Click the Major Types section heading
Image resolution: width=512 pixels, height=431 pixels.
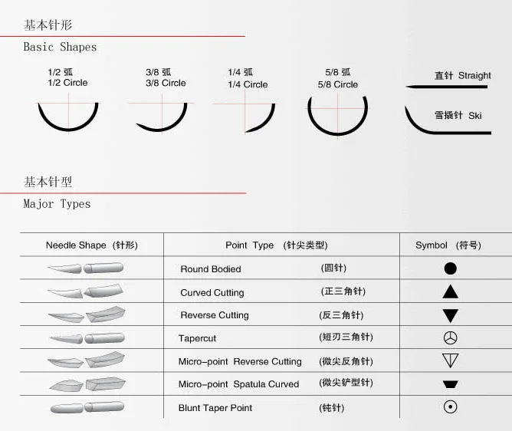57,204
